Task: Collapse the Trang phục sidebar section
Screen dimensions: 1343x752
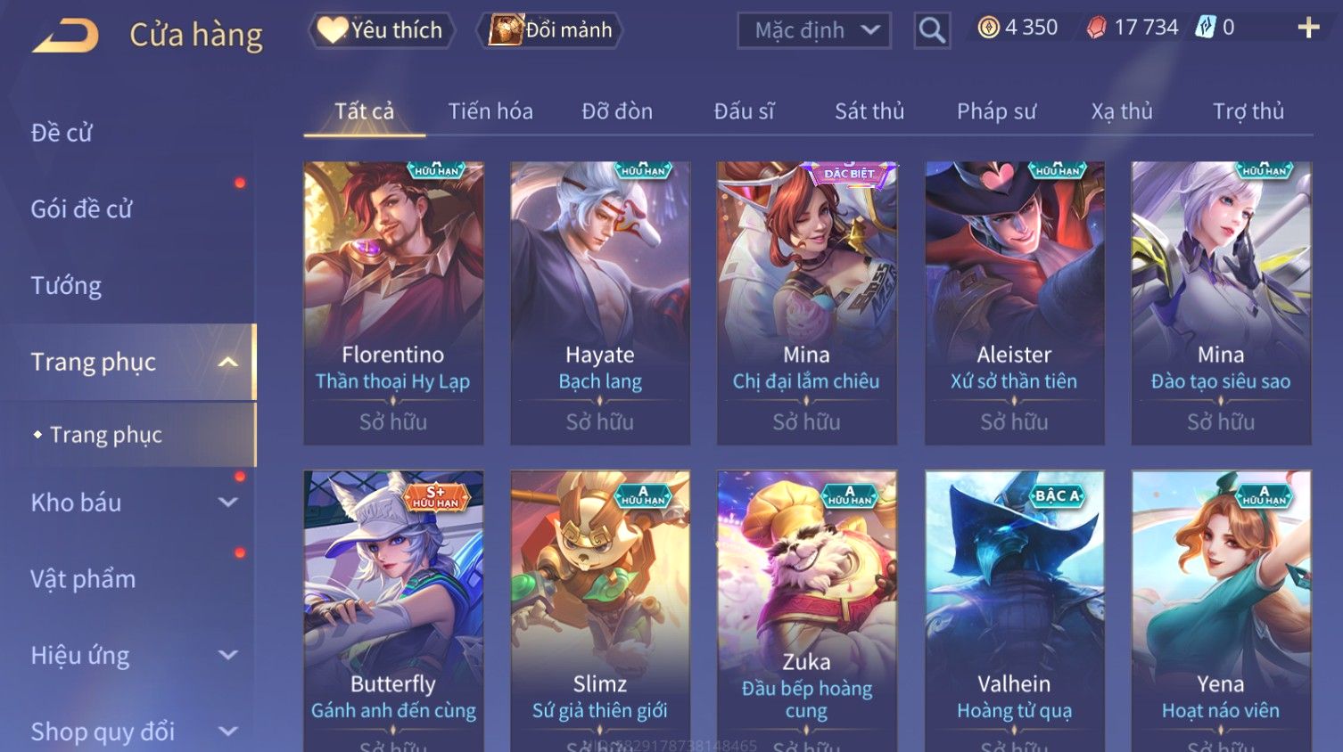Action: pos(228,362)
